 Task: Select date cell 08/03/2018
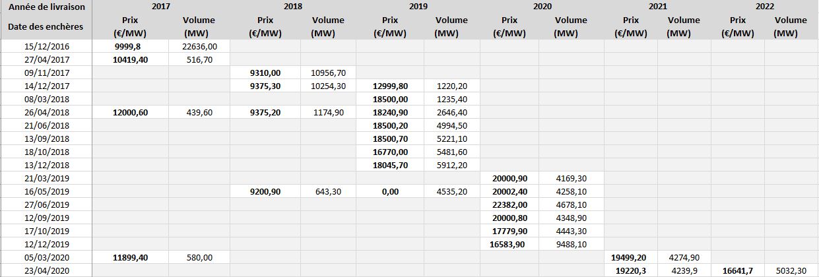(x=46, y=99)
